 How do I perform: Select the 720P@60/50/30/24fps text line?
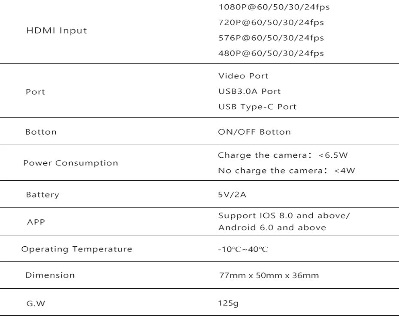coord(271,23)
